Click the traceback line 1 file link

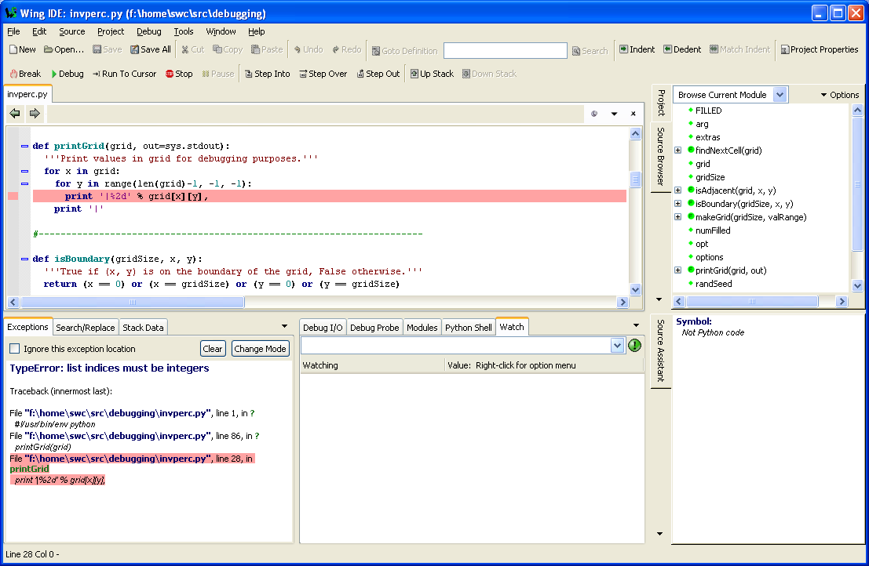pos(119,413)
